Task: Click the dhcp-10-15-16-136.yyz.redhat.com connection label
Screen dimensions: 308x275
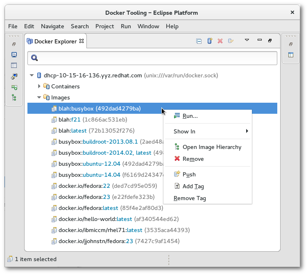Action: pyautogui.click(x=93, y=75)
